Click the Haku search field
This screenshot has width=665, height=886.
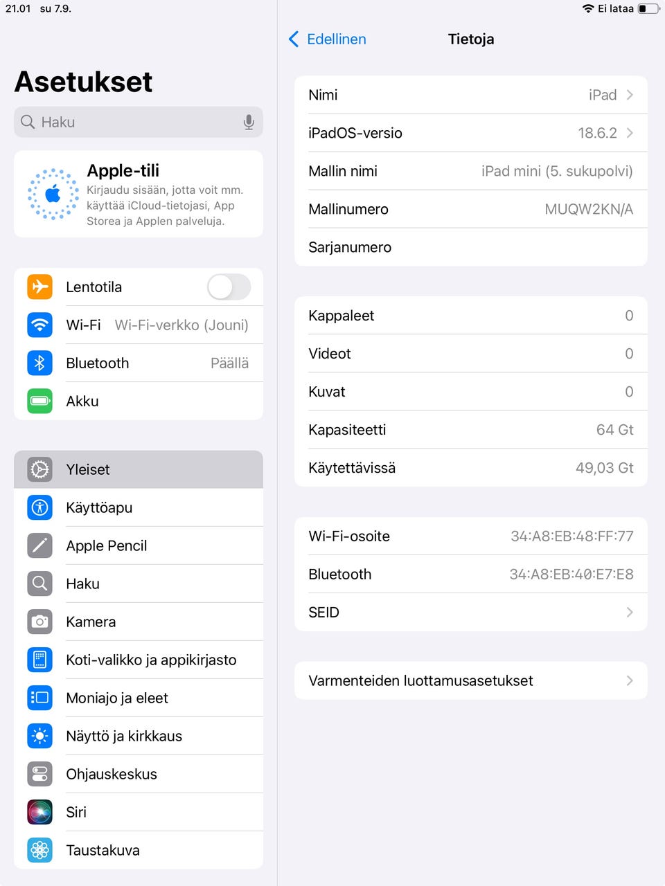[139, 122]
